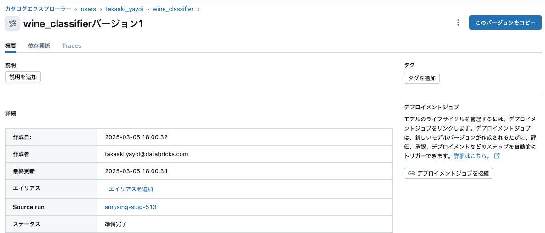Click デプロイメントジョブを接続 button
This screenshot has width=545, height=233.
click(x=448, y=173)
